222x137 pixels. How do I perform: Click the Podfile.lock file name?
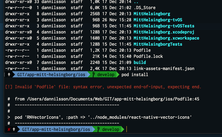(x=148, y=56)
